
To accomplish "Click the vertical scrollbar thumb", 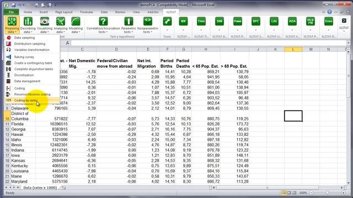I will click(x=348, y=75).
